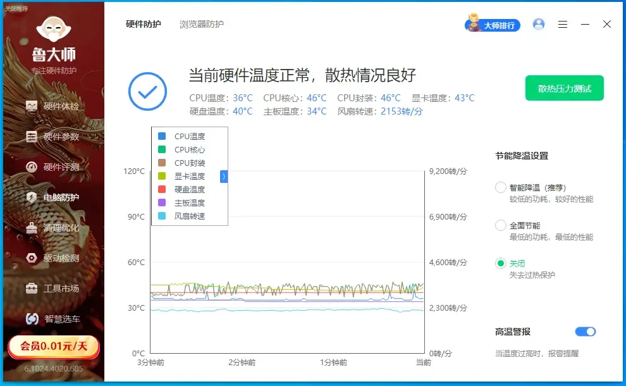Click the blue CPU温度 color swatch

[162, 136]
